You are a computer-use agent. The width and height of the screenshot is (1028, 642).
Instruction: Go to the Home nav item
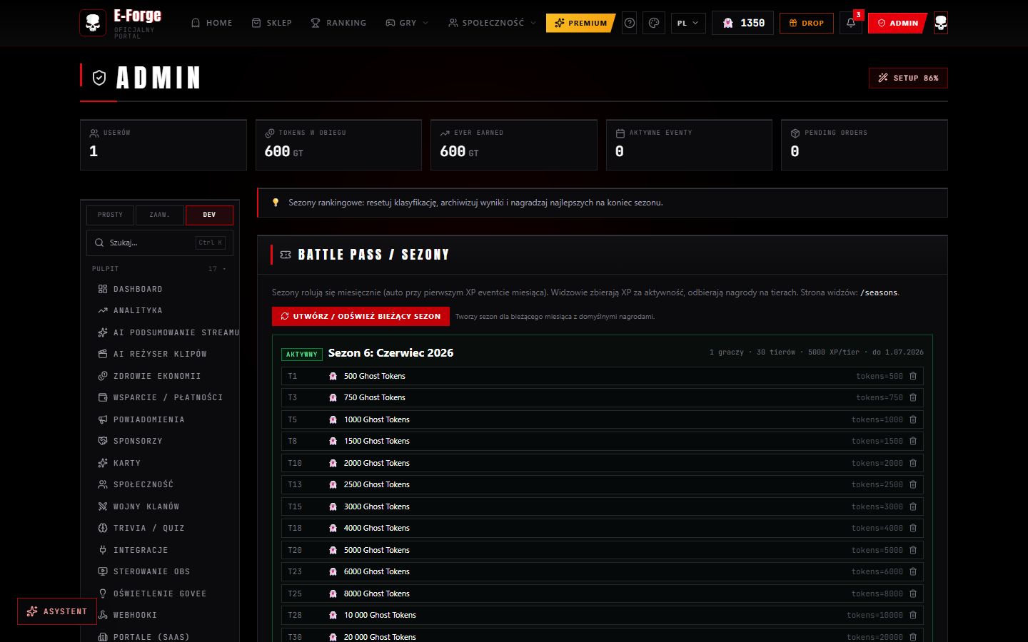pyautogui.click(x=212, y=23)
